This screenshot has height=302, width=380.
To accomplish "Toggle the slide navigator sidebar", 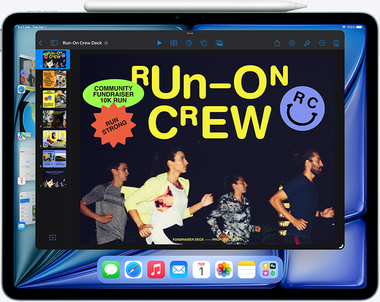I will (x=53, y=43).
